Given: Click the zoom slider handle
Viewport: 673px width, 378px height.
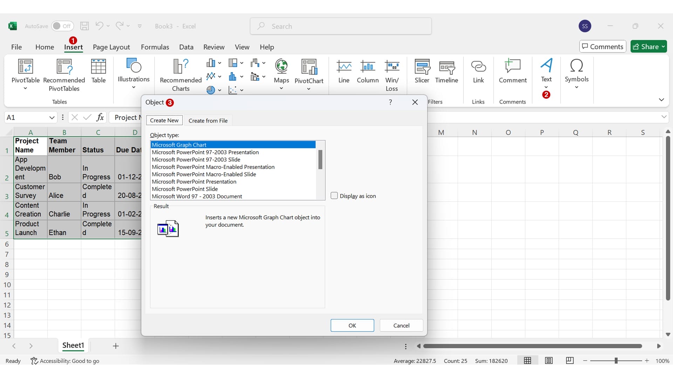Looking at the screenshot, I should tap(616, 360).
